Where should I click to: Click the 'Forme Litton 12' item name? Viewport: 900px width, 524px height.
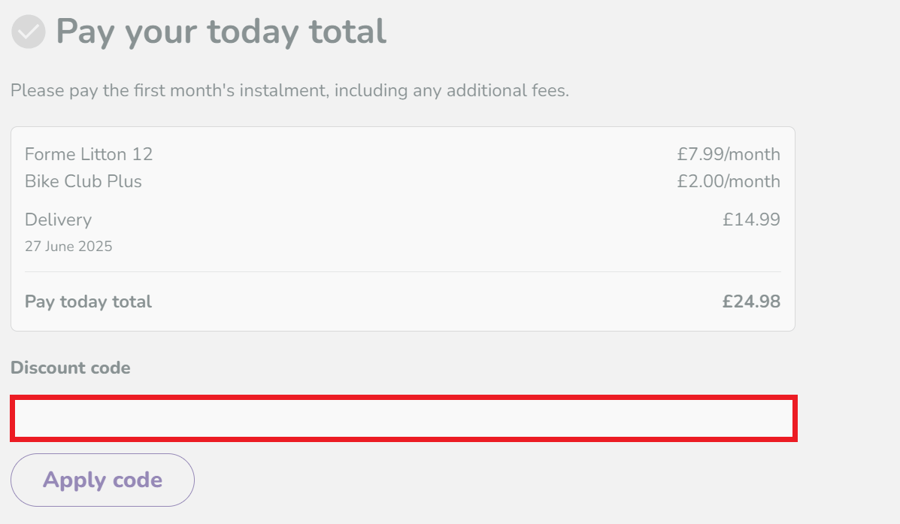click(x=89, y=154)
